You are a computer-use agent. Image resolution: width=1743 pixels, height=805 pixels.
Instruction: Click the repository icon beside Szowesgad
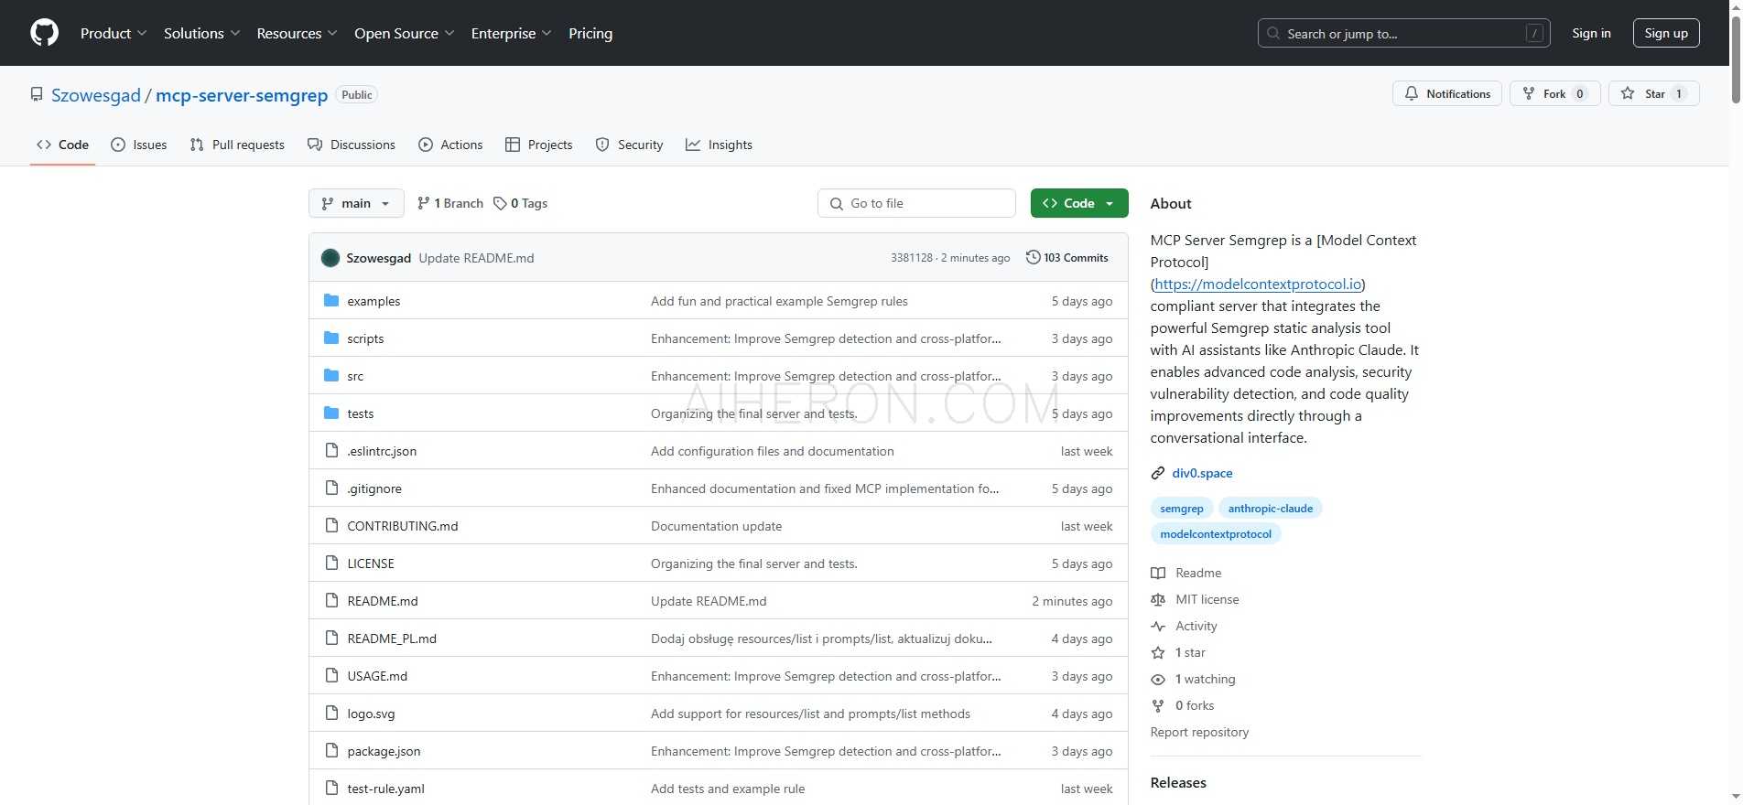click(37, 94)
